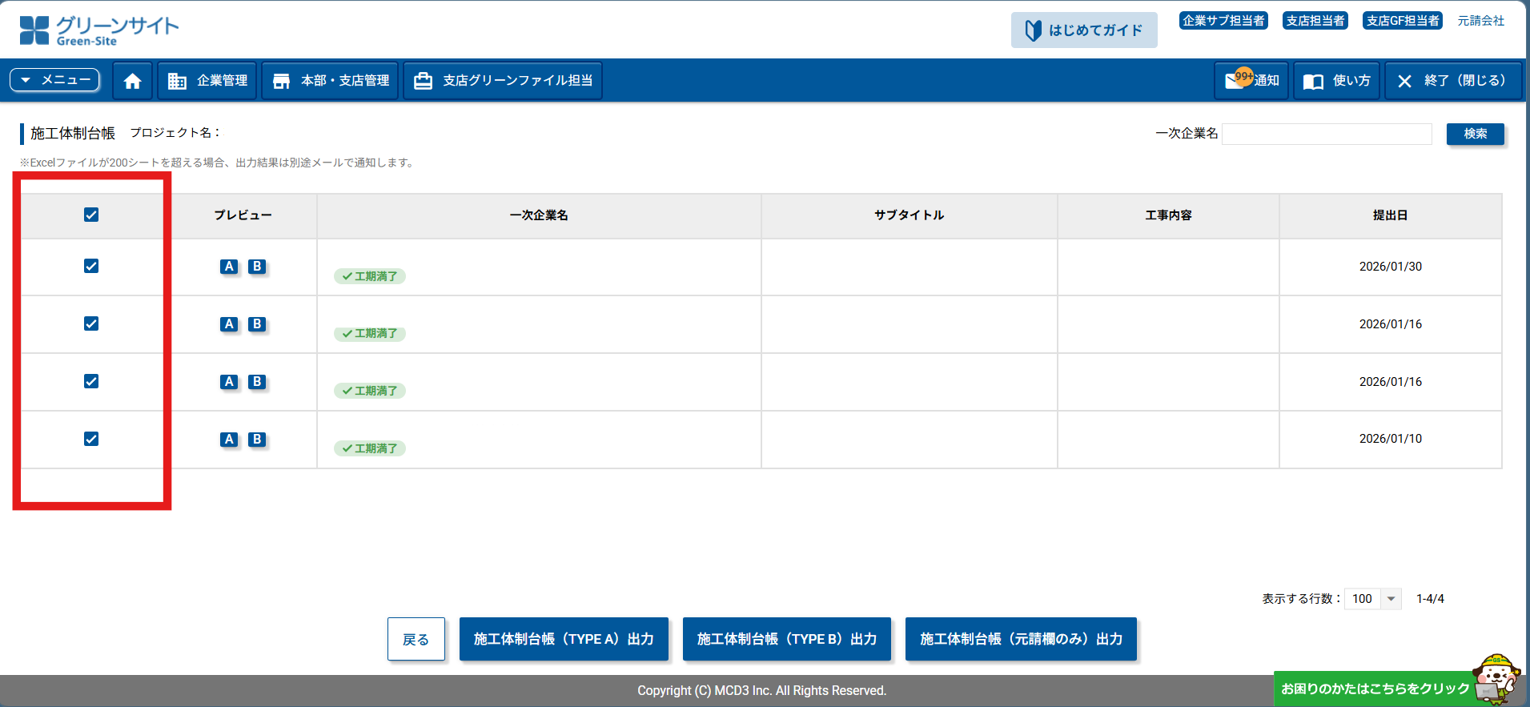Open 支店グリーンファイル担当 menu item
The image size is (1530, 707).
click(x=503, y=81)
